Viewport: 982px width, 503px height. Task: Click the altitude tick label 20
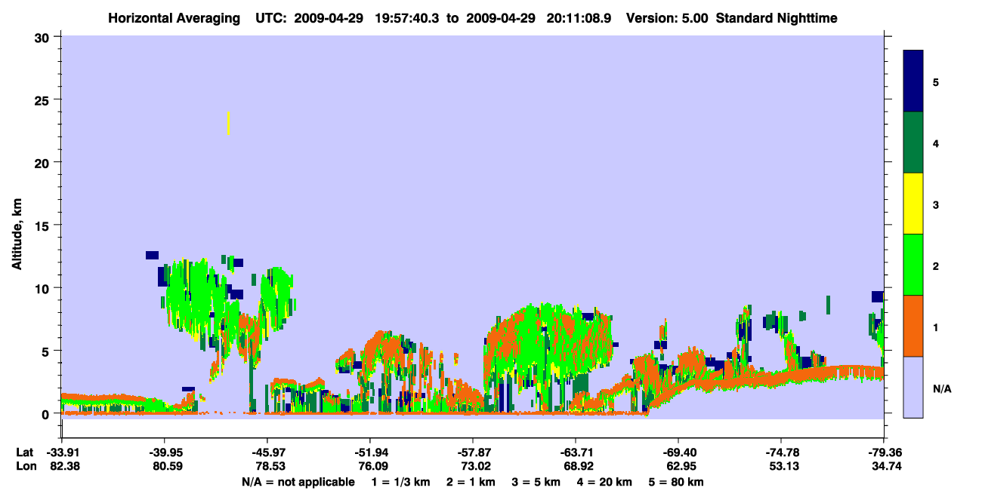(44, 162)
